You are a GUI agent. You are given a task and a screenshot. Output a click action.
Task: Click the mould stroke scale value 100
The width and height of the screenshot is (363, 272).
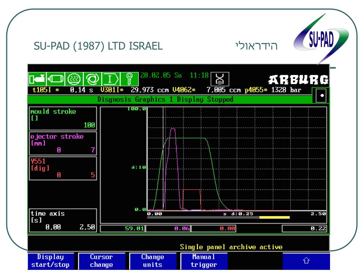pos(89,125)
